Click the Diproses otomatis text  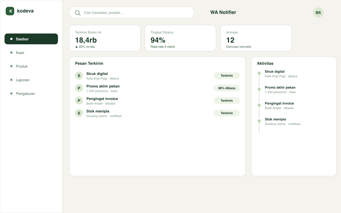pyautogui.click(x=239, y=47)
